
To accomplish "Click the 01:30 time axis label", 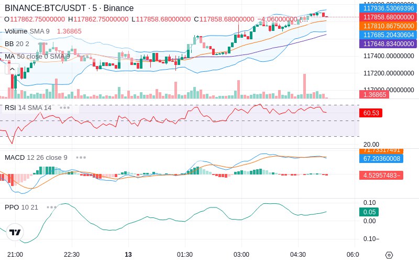I will coord(185,255).
